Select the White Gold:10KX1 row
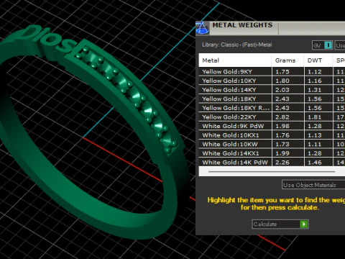Viewport: 345px width, 259px height. pyautogui.click(x=272, y=135)
